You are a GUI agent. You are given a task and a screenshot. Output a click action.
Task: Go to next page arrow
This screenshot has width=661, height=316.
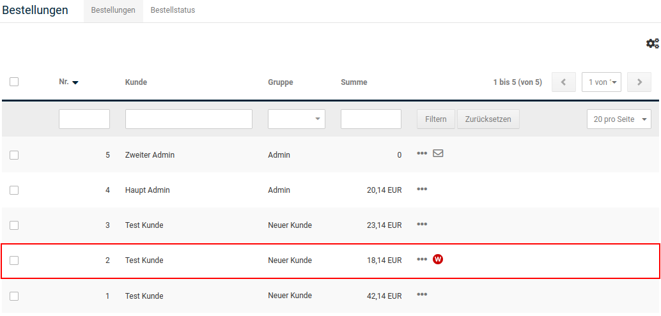(639, 82)
